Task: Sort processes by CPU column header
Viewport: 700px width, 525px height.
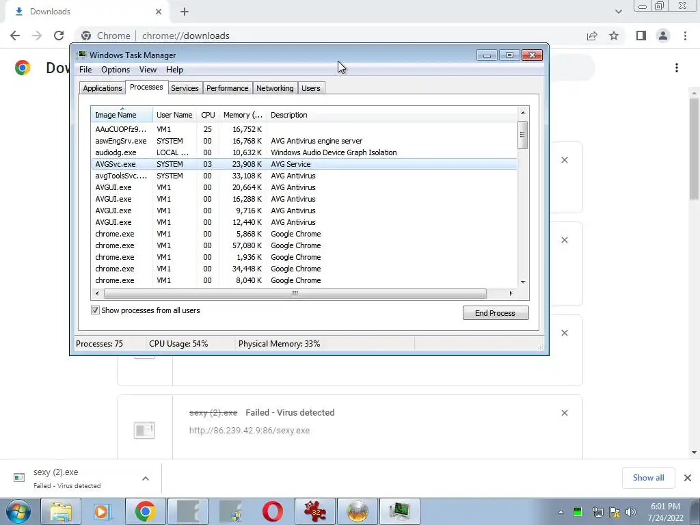Action: 208,115
